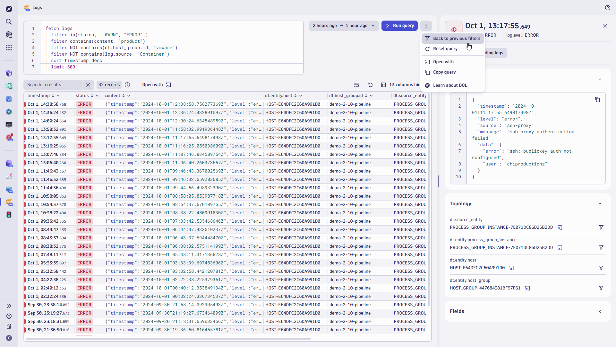Click Reset query menu item

tap(446, 48)
